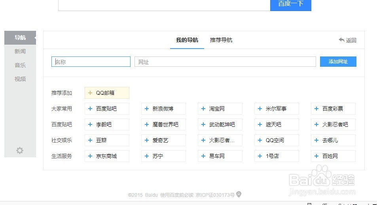377x205 pixels.
Task: Add 遮天吧 by its label text
Action: 273,124
